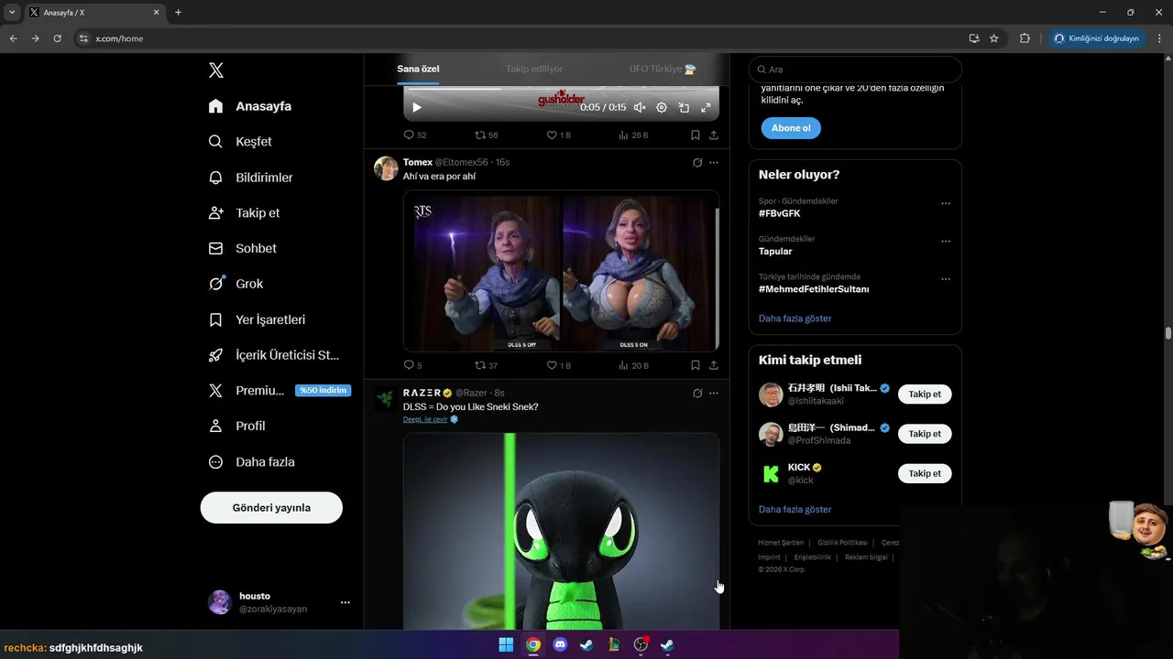The image size is (1173, 659).
Task: Play the video in top post
Action: [x=417, y=107]
